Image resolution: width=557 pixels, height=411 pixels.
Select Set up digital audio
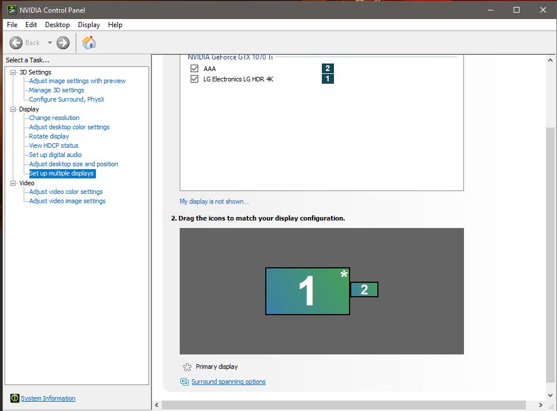[x=55, y=155]
